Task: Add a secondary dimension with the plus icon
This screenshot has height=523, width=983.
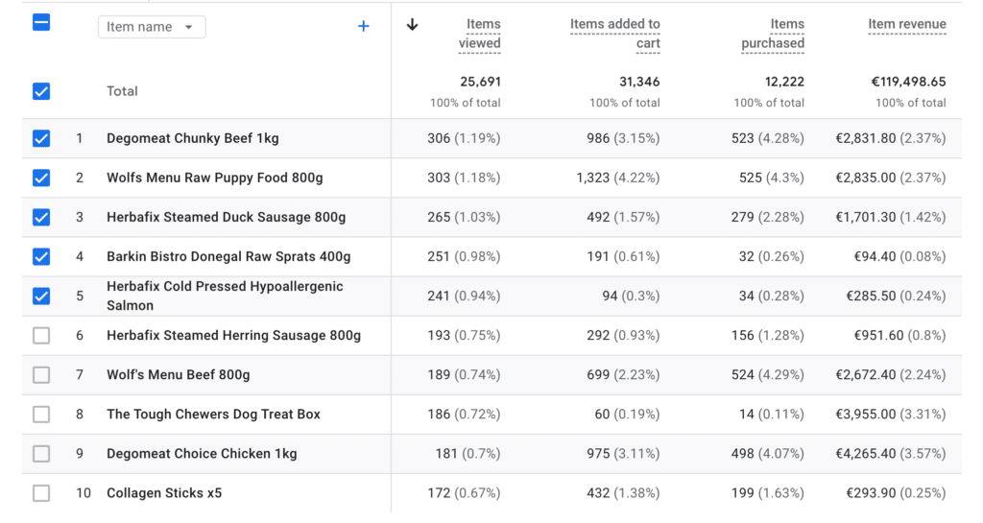Action: 363,26
